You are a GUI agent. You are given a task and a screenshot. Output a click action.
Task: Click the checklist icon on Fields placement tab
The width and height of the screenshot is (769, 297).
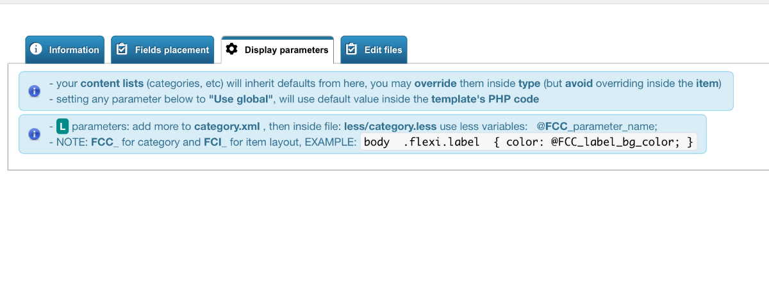[x=122, y=50]
